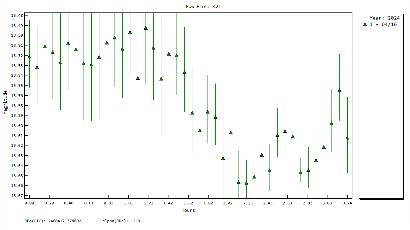The height and width of the screenshot is (230, 410).
Task: Click x-axis tick label 2.23
Action: 248,203
